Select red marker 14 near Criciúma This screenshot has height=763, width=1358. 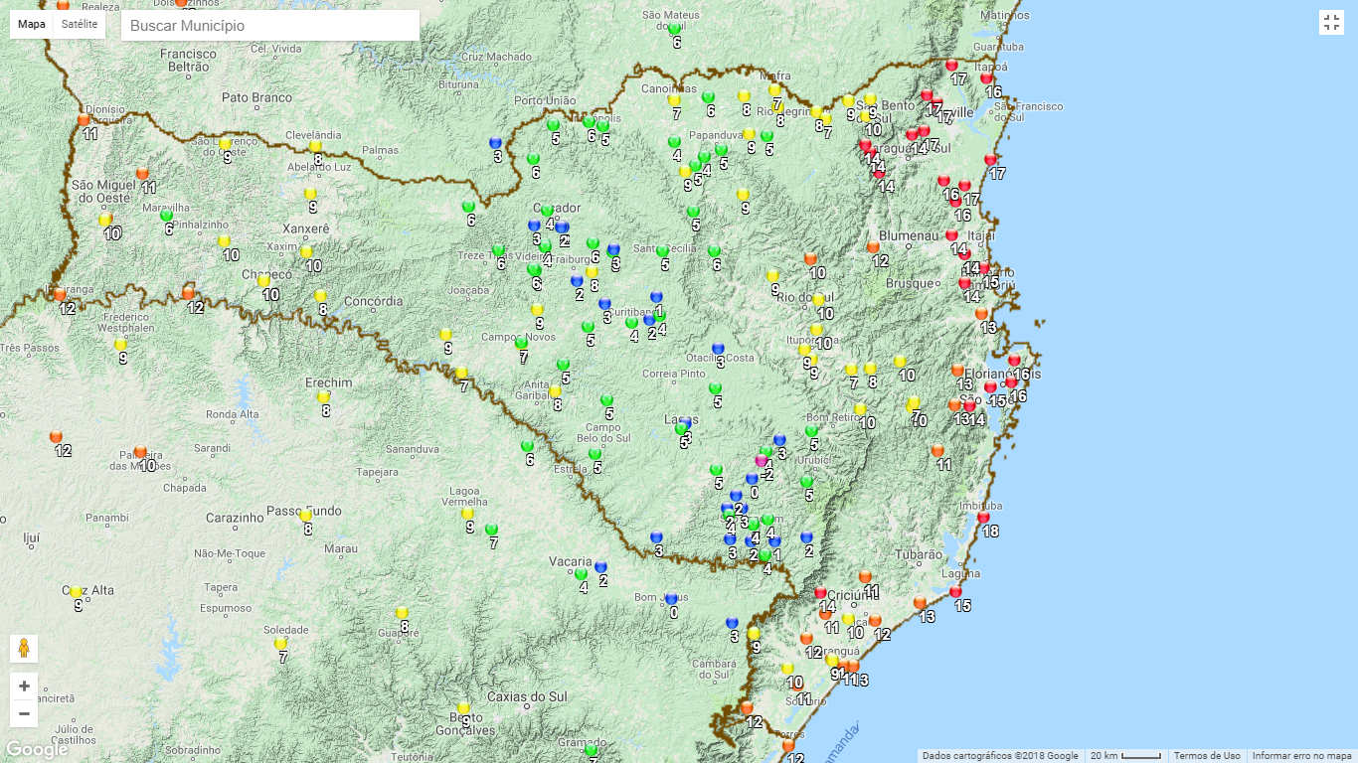pos(820,593)
